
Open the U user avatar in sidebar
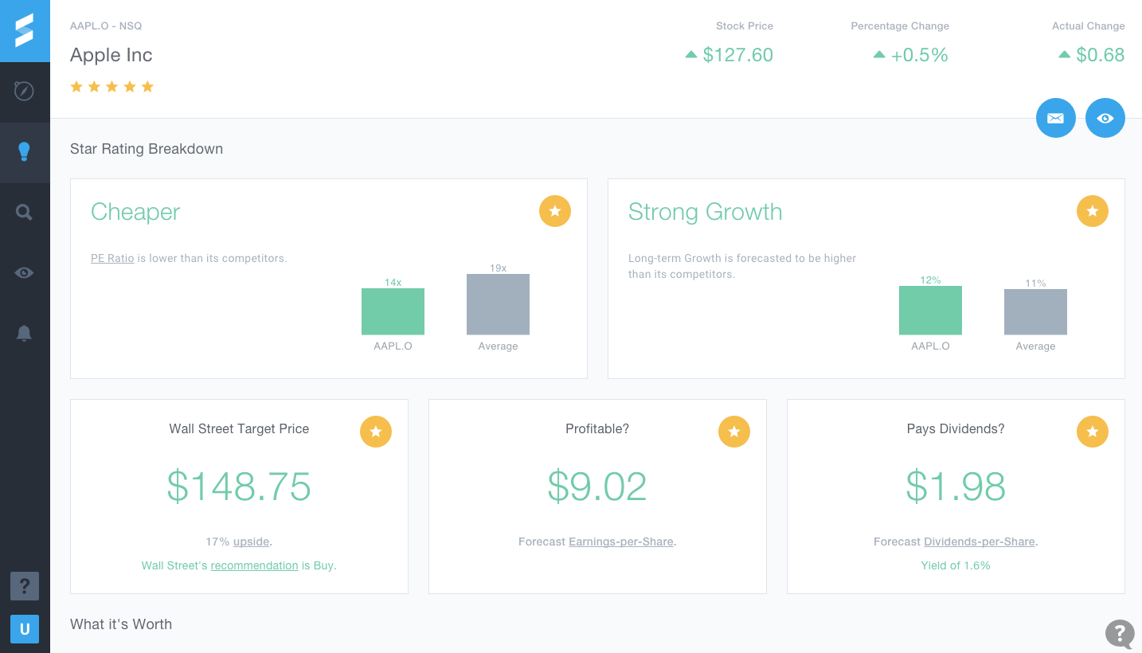click(25, 629)
